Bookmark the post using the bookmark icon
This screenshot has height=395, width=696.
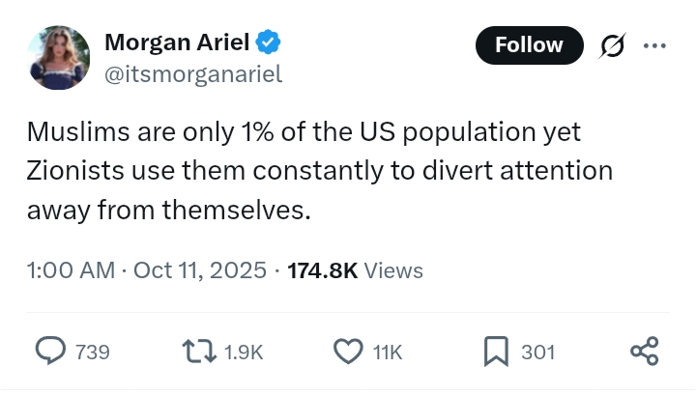(496, 352)
